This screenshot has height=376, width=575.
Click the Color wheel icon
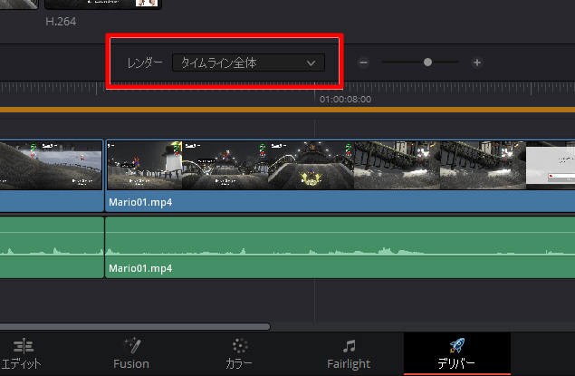click(x=239, y=345)
